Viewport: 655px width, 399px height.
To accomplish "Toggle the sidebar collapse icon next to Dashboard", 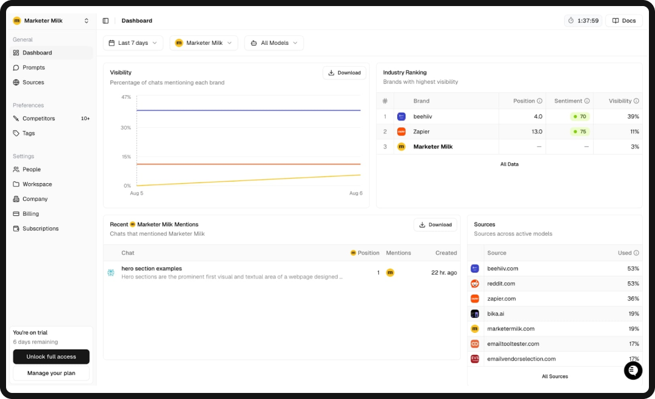I will (x=106, y=20).
